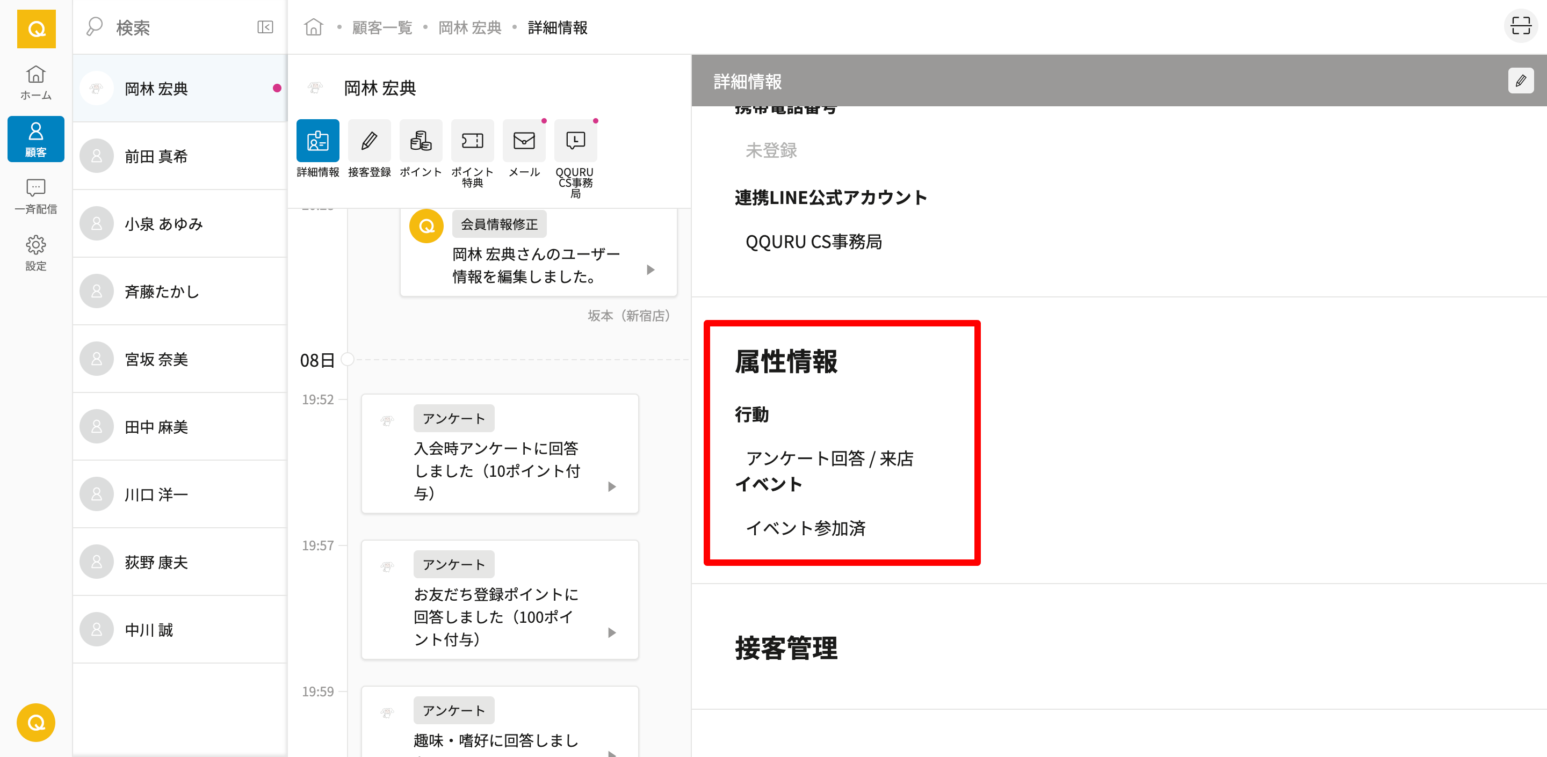Click the 岡林 宏典 breadcrumb link
Viewport: 1547px width, 757px height.
pyautogui.click(x=469, y=27)
